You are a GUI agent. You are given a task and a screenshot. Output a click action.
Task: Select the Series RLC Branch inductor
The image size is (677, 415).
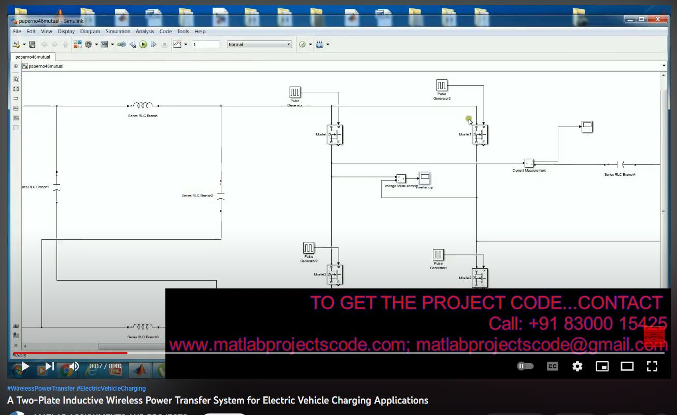coord(143,106)
